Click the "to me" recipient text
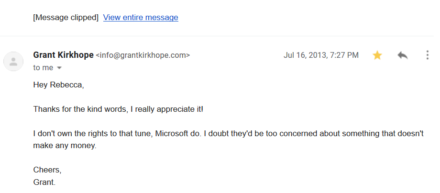The width and height of the screenshot is (440, 193). [43, 68]
